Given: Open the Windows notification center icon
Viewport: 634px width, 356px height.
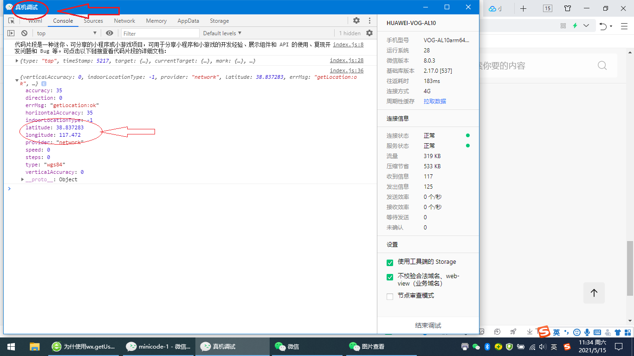Looking at the screenshot, I should pos(619,346).
